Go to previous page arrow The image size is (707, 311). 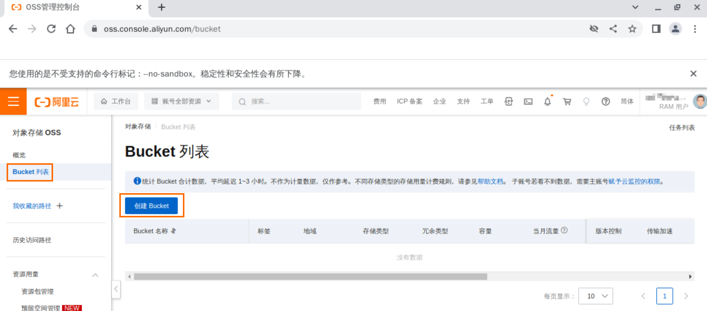643,296
